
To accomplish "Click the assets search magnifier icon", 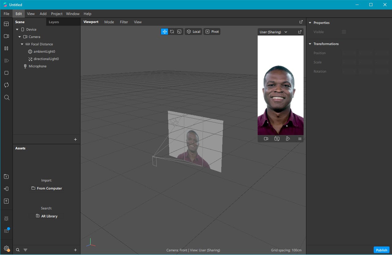I will point(18,250).
